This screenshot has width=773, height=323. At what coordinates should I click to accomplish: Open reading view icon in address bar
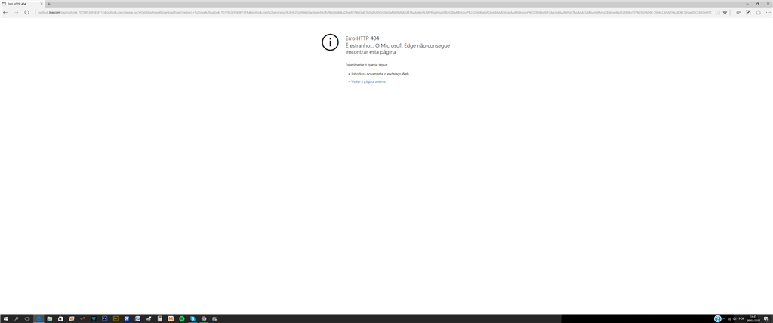pos(718,12)
